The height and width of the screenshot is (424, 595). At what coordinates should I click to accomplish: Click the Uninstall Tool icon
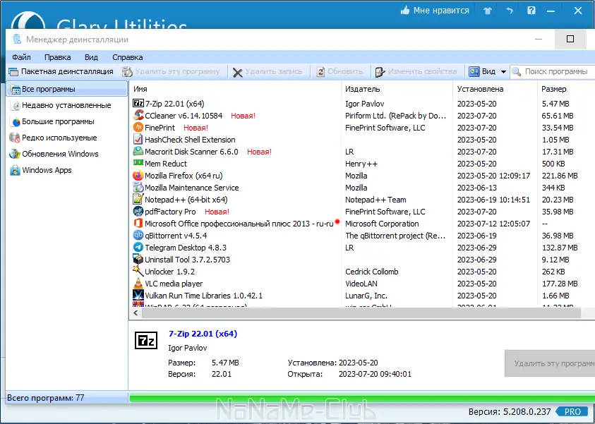tap(138, 260)
